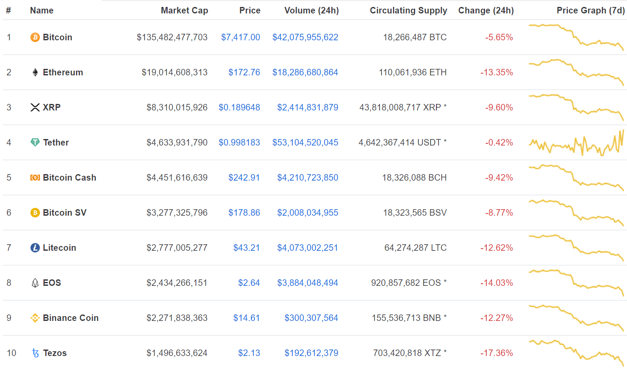Sort by Change (24h) column header

tap(486, 10)
